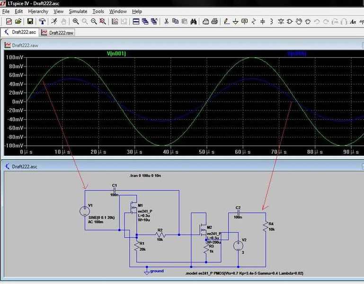Switch to the Draft222.raw tab

57,33
